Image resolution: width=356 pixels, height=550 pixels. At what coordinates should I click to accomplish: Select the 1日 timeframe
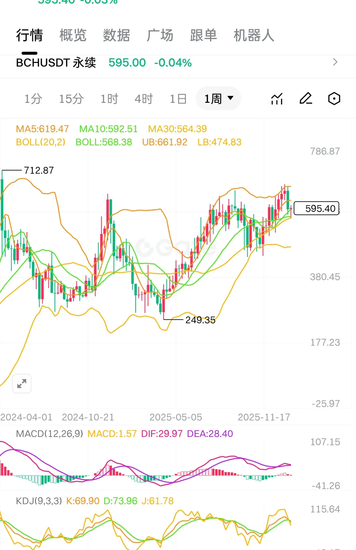pyautogui.click(x=178, y=99)
